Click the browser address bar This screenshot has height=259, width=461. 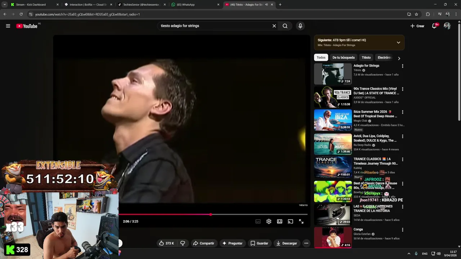(x=216, y=14)
